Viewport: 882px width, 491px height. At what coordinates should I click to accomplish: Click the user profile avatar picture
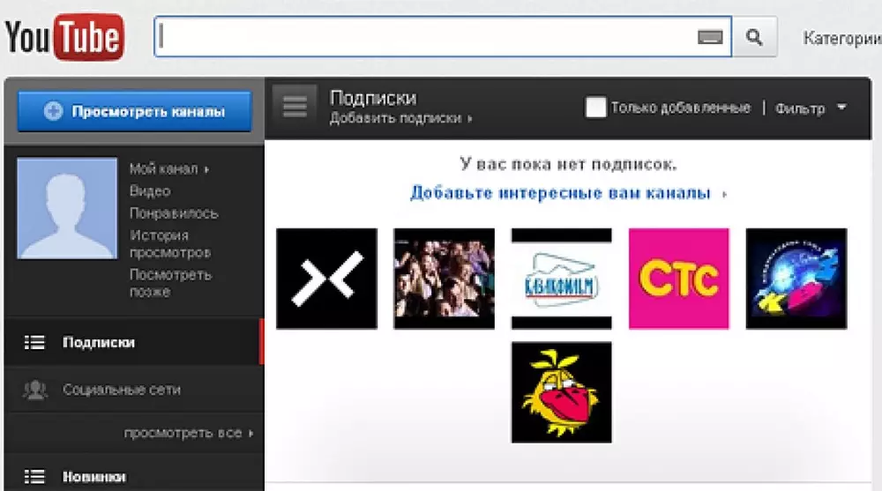tap(67, 208)
